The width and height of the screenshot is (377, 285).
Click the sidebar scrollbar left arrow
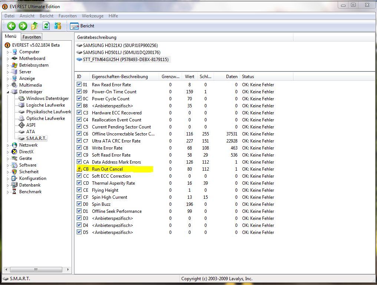[x=6, y=269]
